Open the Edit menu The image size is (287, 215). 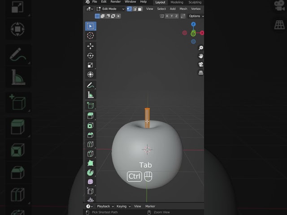(x=104, y=2)
